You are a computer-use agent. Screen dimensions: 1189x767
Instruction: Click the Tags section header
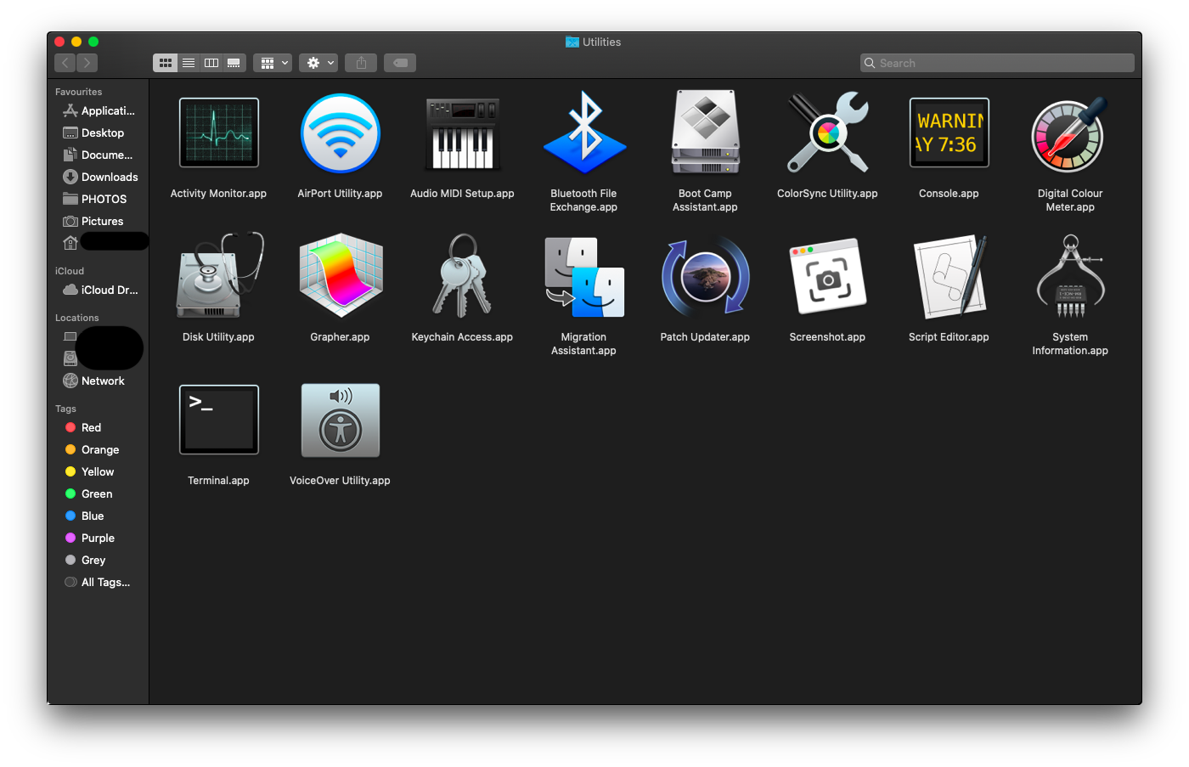click(65, 409)
